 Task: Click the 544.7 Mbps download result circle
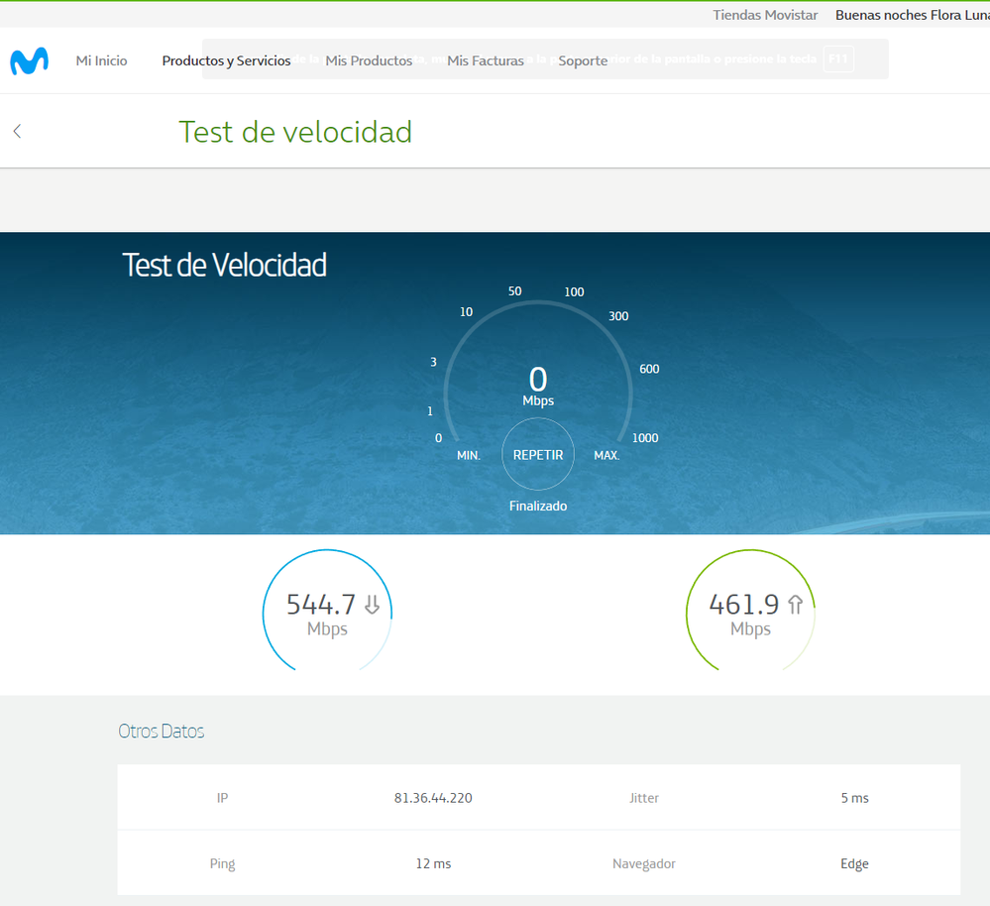pos(327,615)
